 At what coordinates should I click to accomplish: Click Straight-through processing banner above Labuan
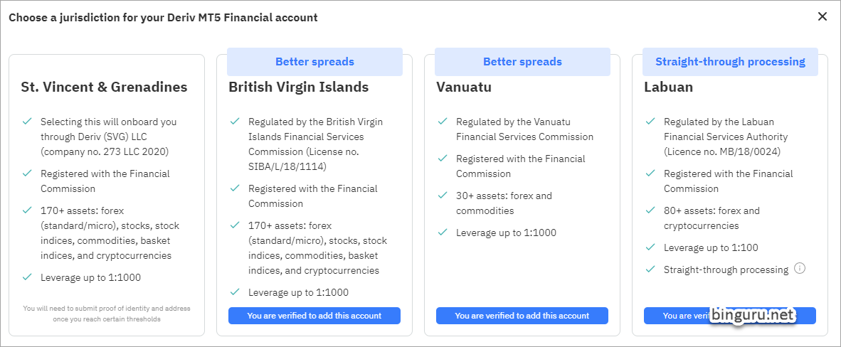(x=730, y=62)
